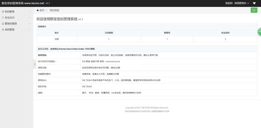Open the skin theme shirt icon
The image size is (261, 128).
(254, 3)
